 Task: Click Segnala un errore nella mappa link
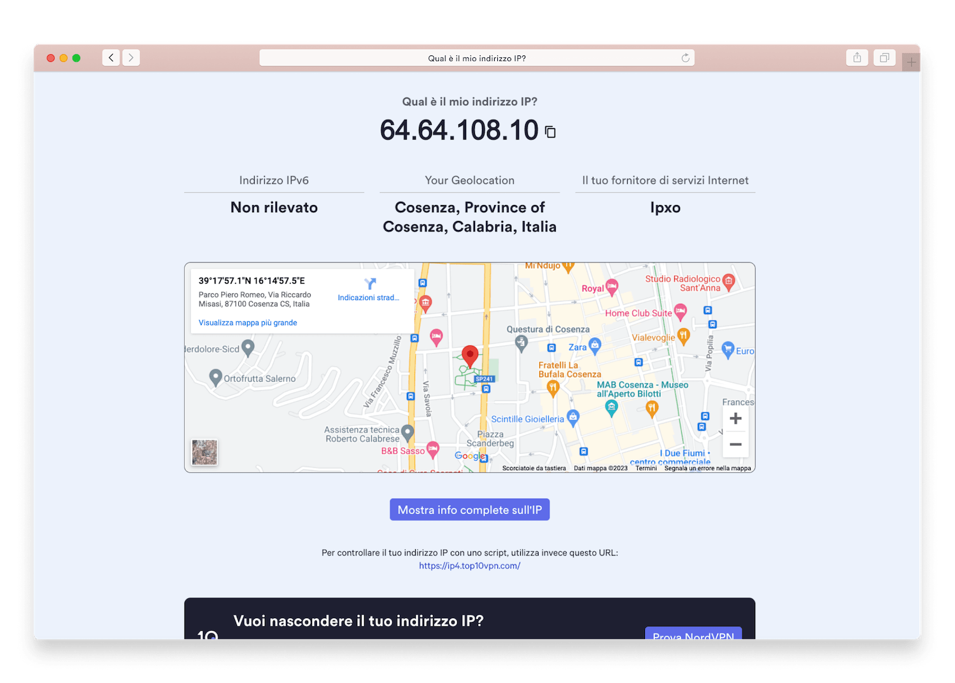tap(708, 468)
